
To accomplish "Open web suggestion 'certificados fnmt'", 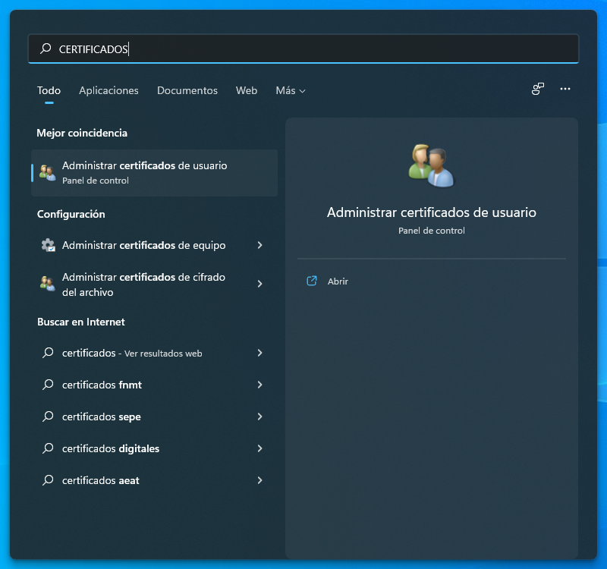I will pyautogui.click(x=155, y=385).
